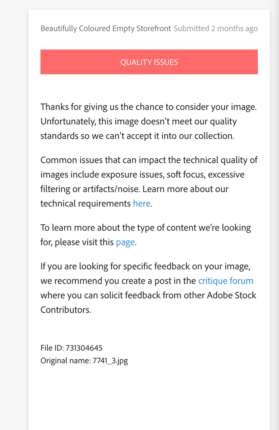Image resolution: width=279 pixels, height=430 pixels.
Task: Click the "filtering or artifacts/noise" line
Action: click(x=134, y=189)
